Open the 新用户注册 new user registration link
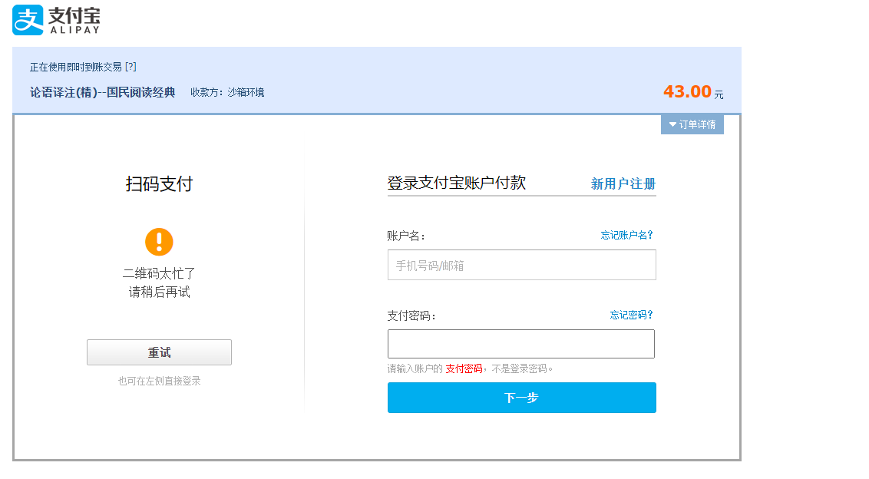This screenshot has width=869, height=479. click(x=623, y=183)
